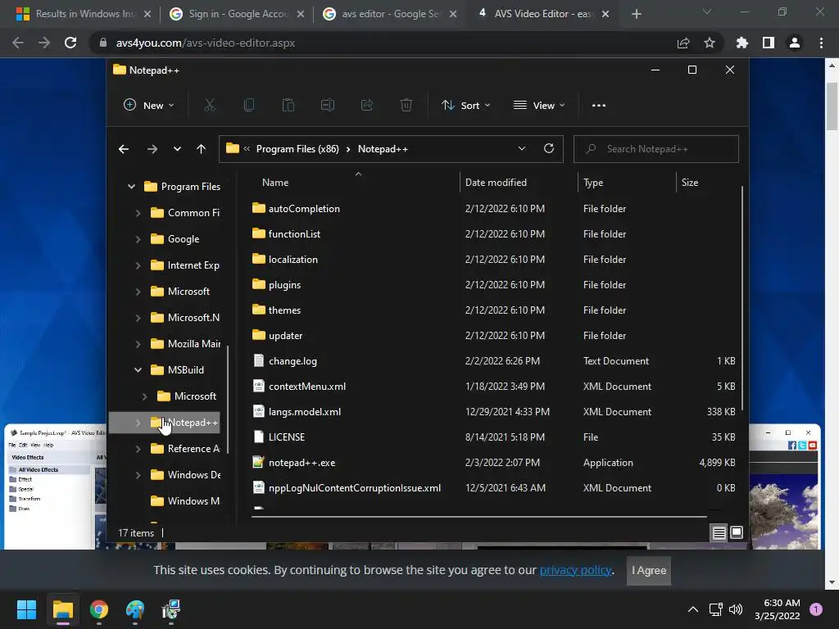Open a new Chrome tab
Image resolution: width=839 pixels, height=629 pixels.
click(x=636, y=14)
